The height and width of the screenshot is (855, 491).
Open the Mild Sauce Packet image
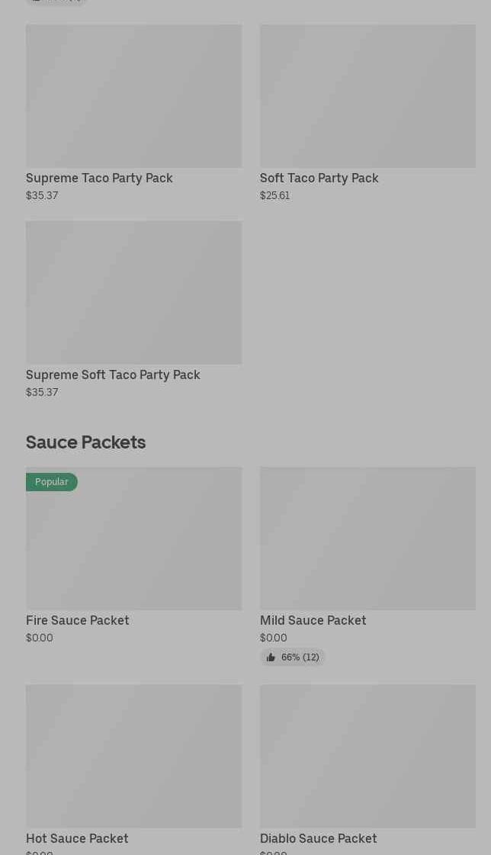(x=367, y=538)
